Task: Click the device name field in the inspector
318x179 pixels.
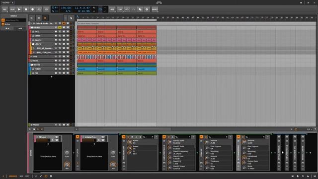Action: 15,20
